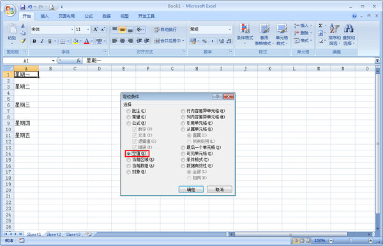Screen dimensions: 383x246
Task: Click the Office button logo
Action: pyautogui.click(x=10, y=10)
